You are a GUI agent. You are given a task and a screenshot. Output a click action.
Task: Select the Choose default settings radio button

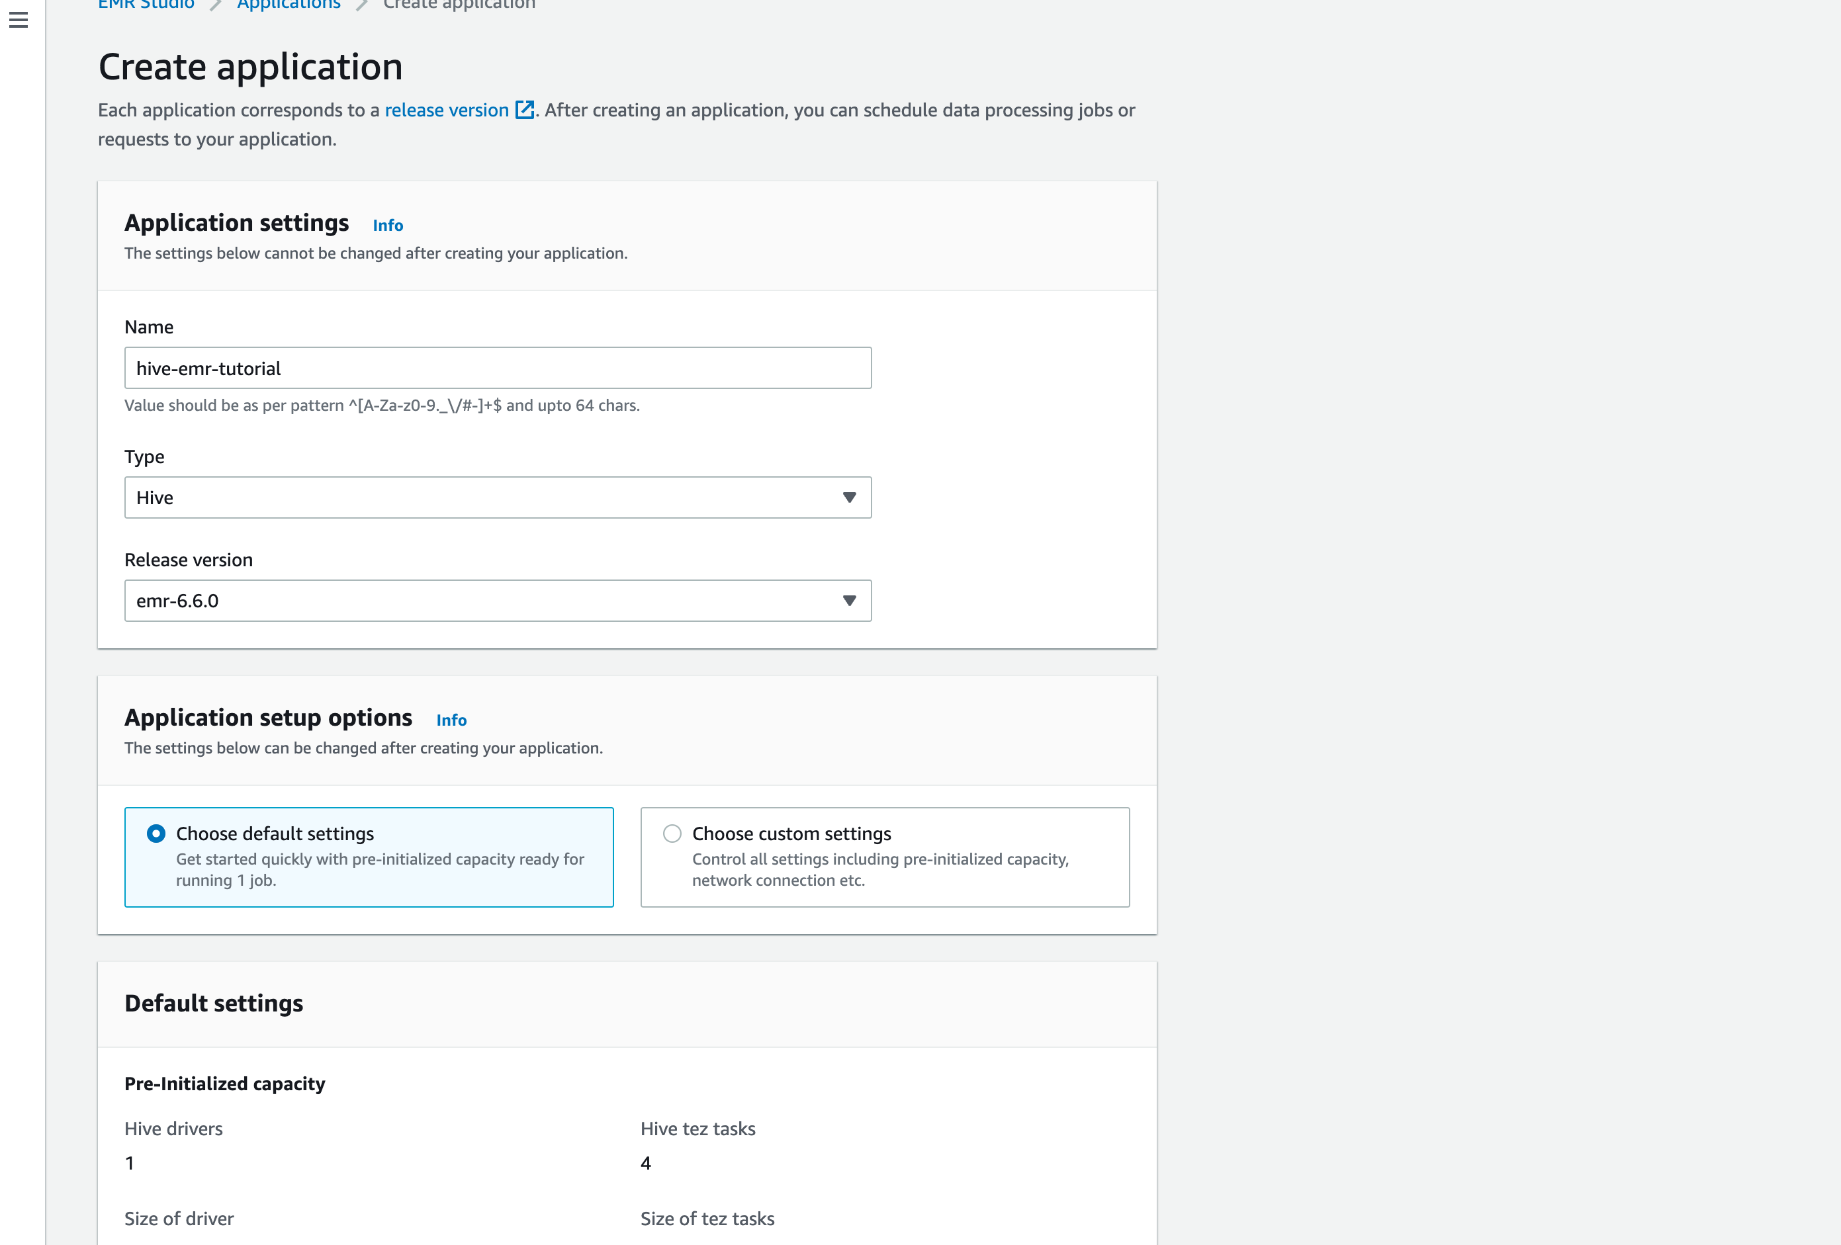[156, 833]
